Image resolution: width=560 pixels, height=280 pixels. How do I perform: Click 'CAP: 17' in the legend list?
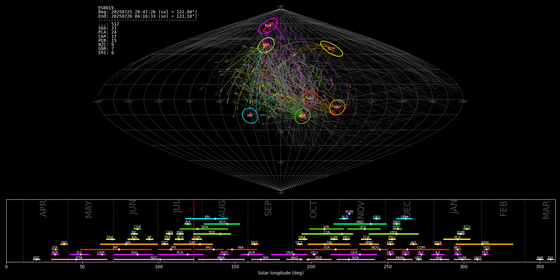coord(107,36)
